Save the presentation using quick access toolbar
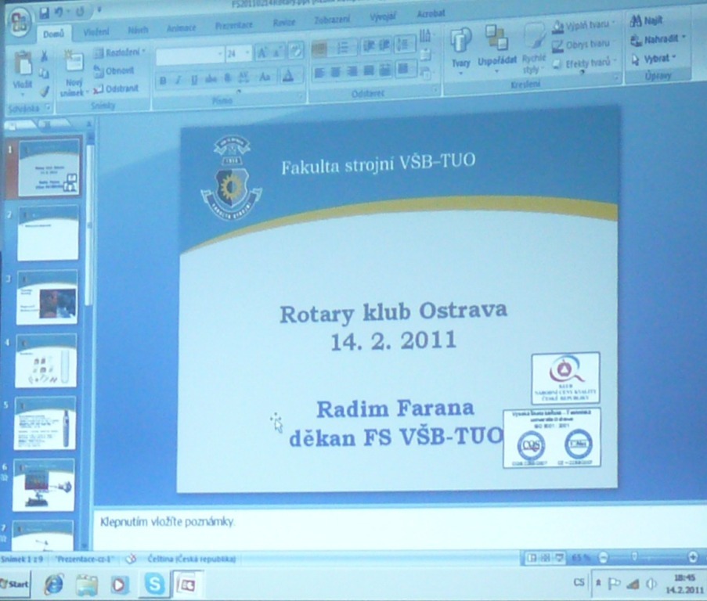The width and height of the screenshot is (707, 601). [45, 13]
